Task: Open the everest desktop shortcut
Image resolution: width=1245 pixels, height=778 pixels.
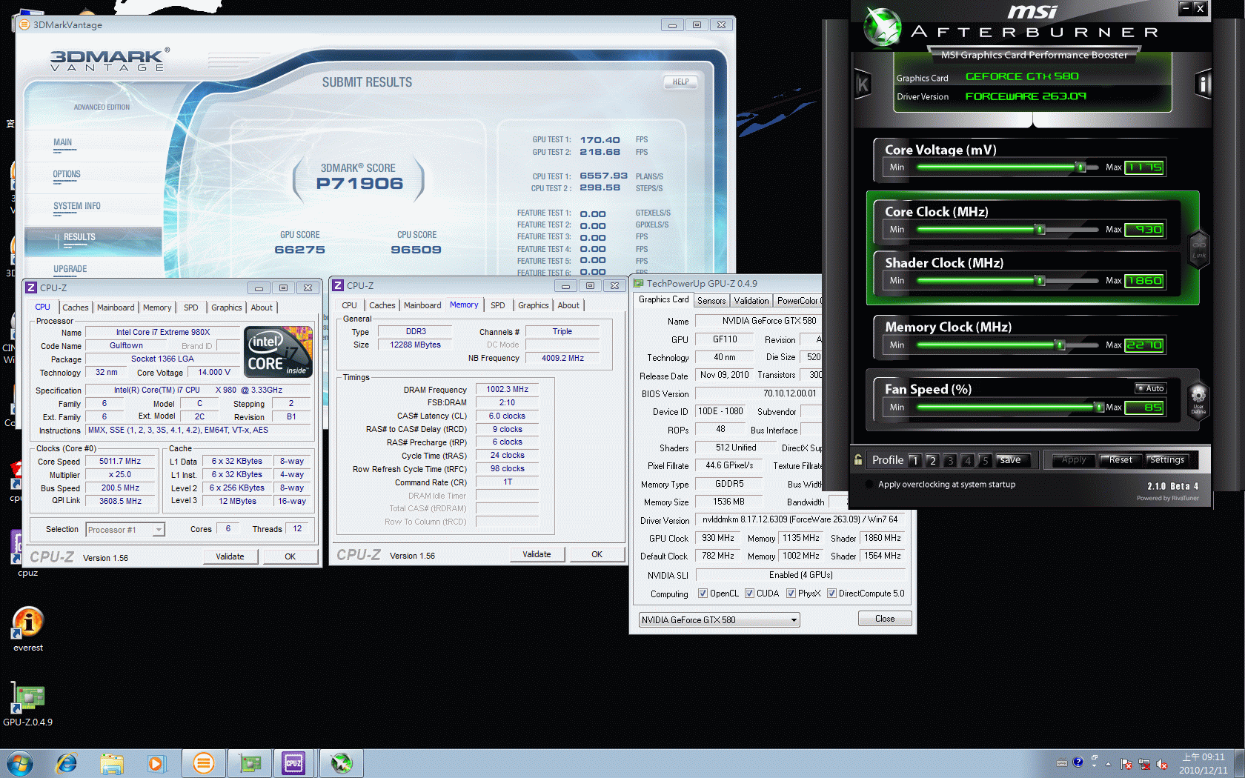Action: click(28, 629)
